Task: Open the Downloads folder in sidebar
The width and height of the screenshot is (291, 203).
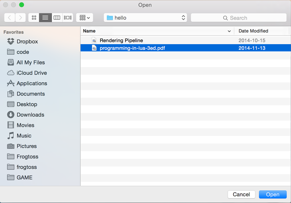Action: (30, 115)
